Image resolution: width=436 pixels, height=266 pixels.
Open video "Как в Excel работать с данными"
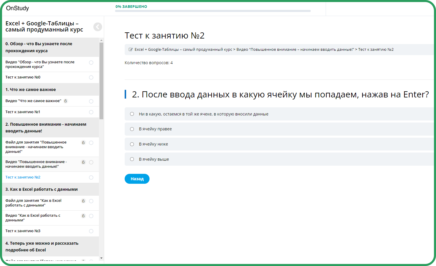pos(33,218)
